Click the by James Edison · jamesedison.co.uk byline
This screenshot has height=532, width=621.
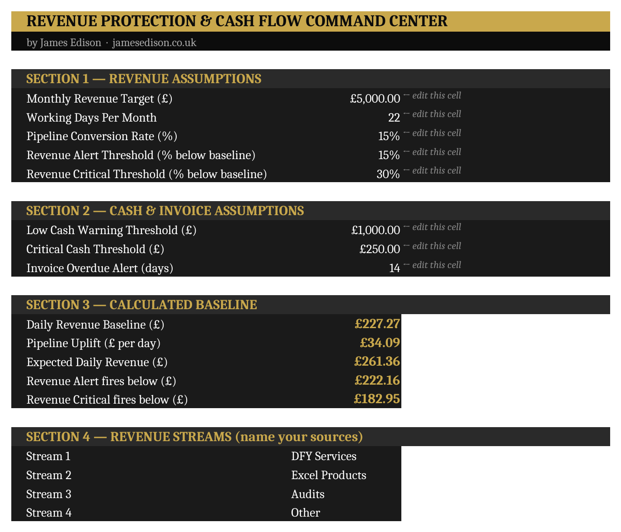click(111, 43)
